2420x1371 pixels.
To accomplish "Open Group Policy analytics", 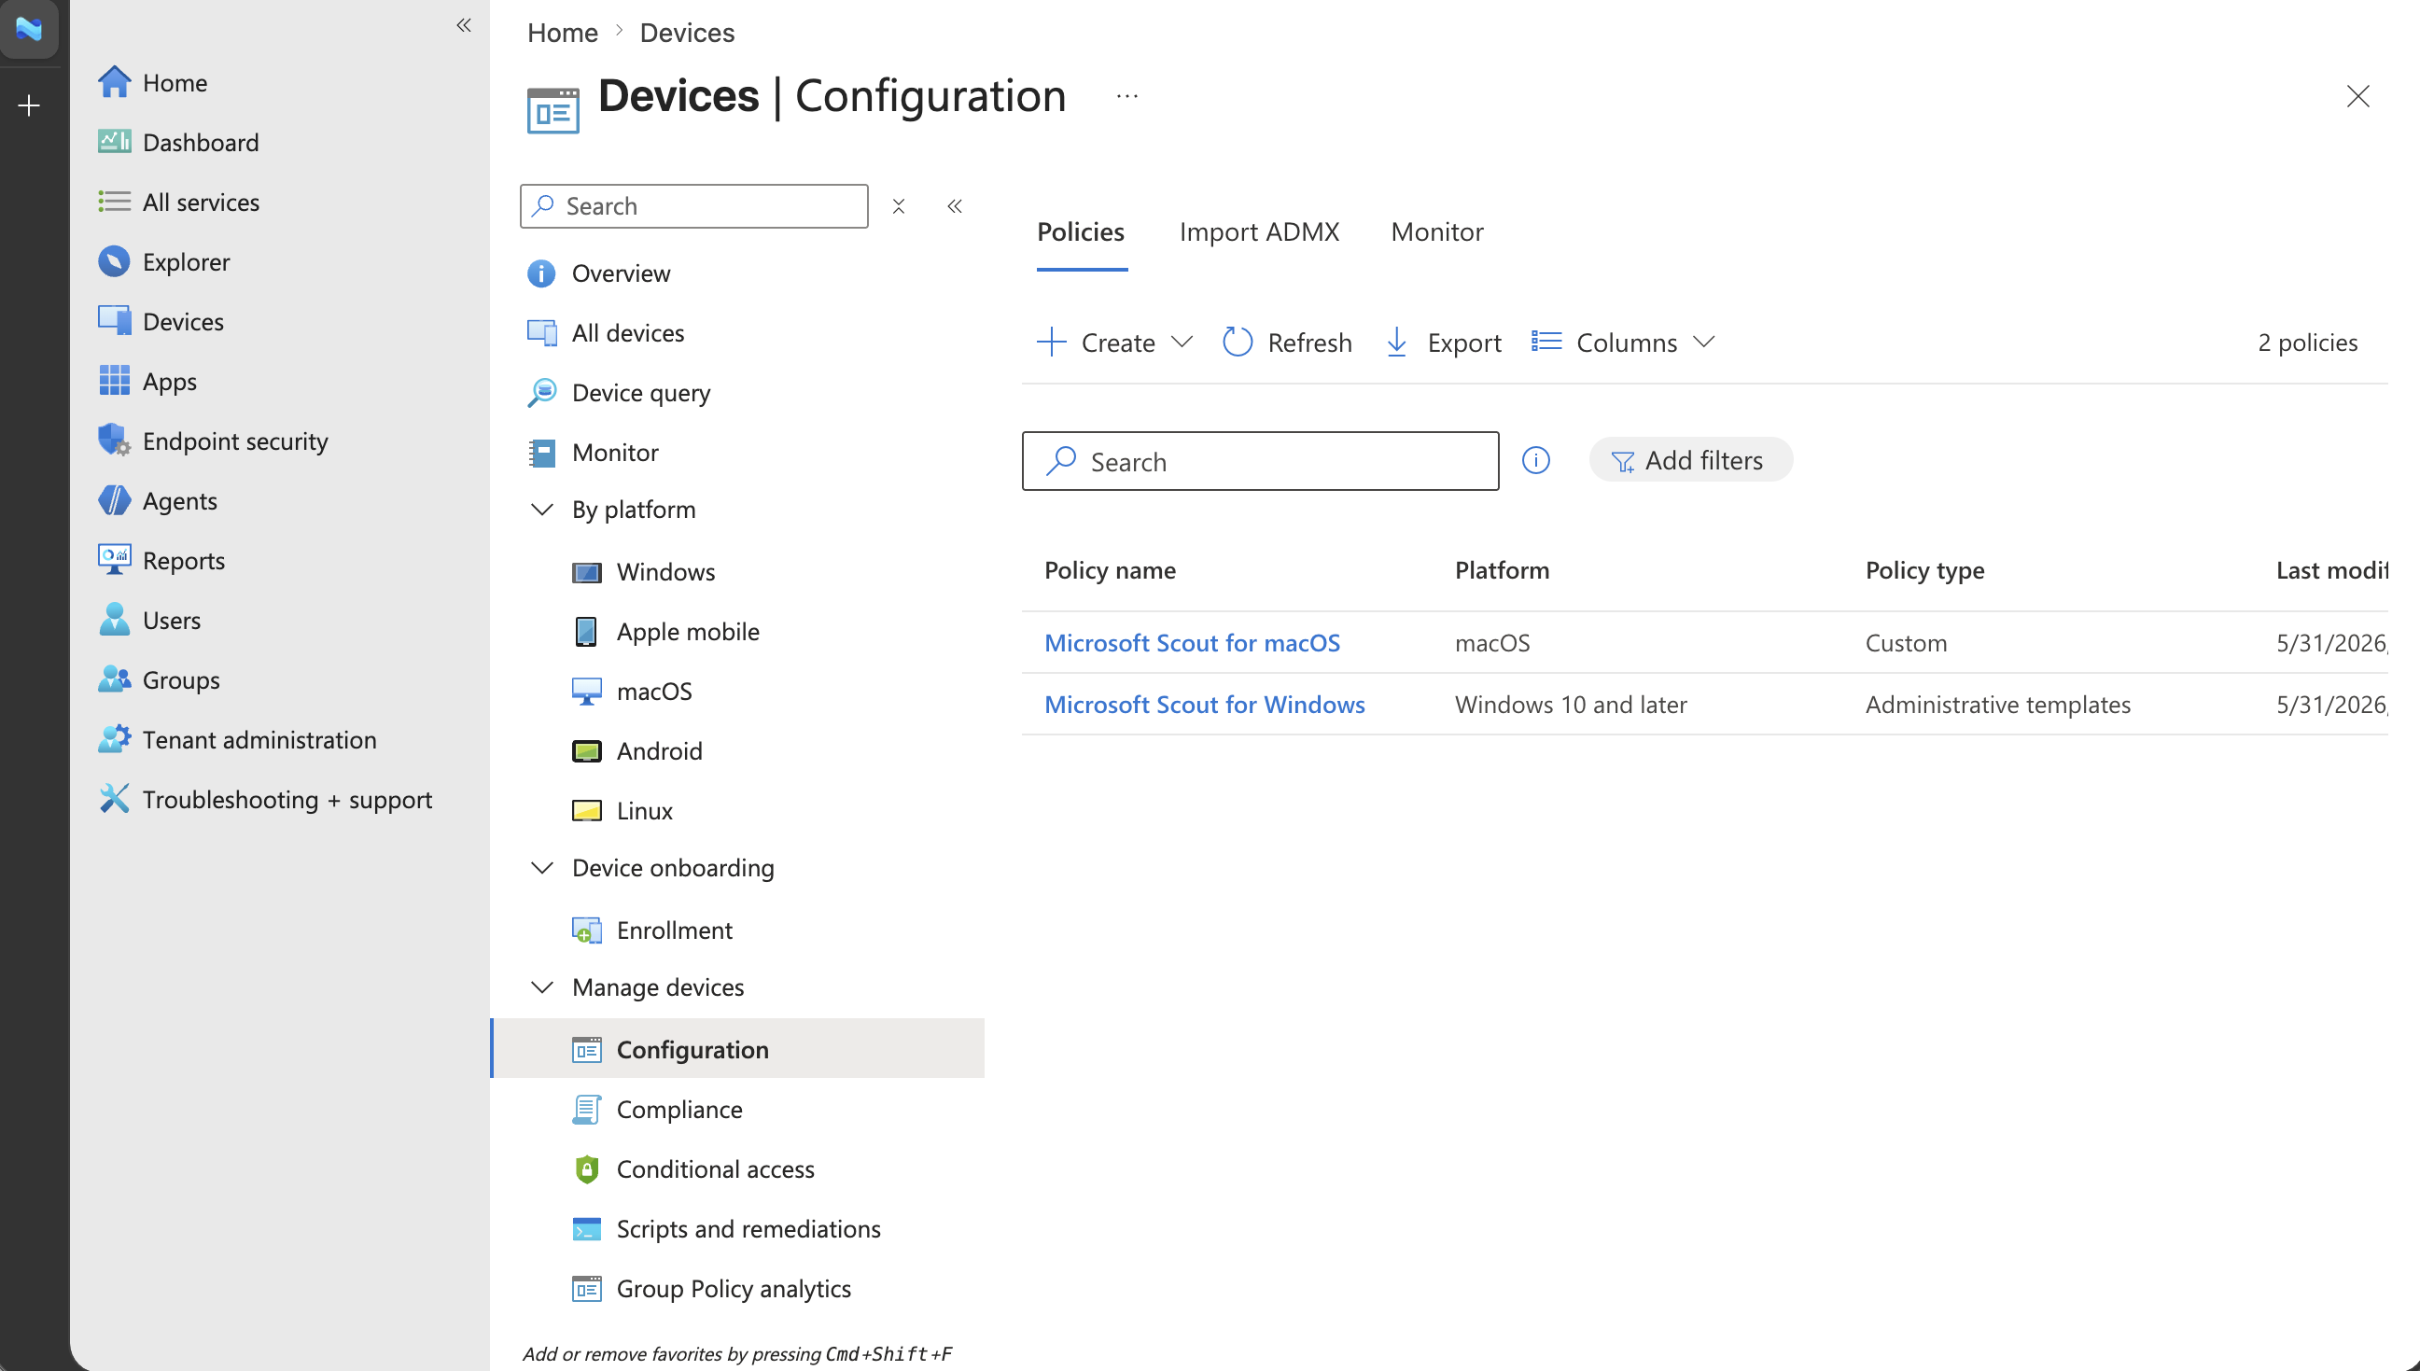I will tap(711, 1288).
